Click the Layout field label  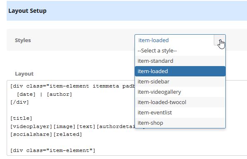(24, 74)
